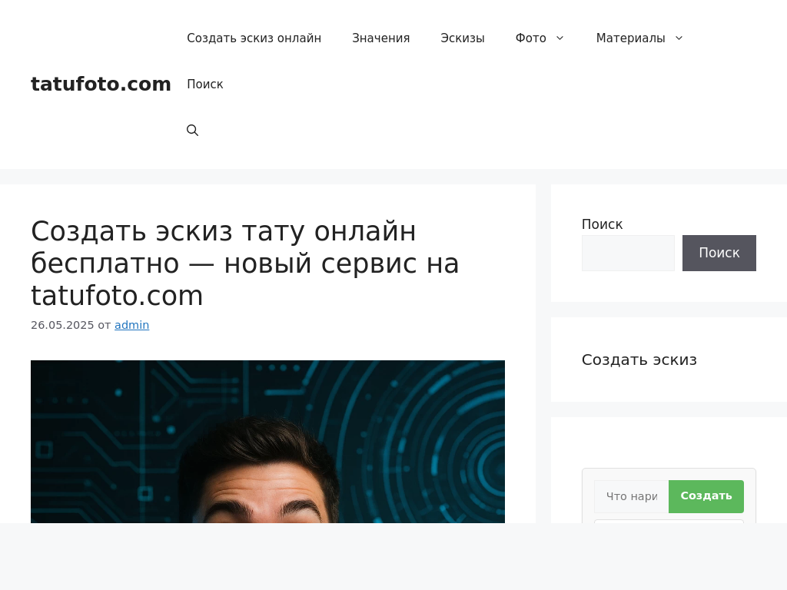Image resolution: width=787 pixels, height=590 pixels.
Task: Click the green Создать button
Action: click(706, 496)
